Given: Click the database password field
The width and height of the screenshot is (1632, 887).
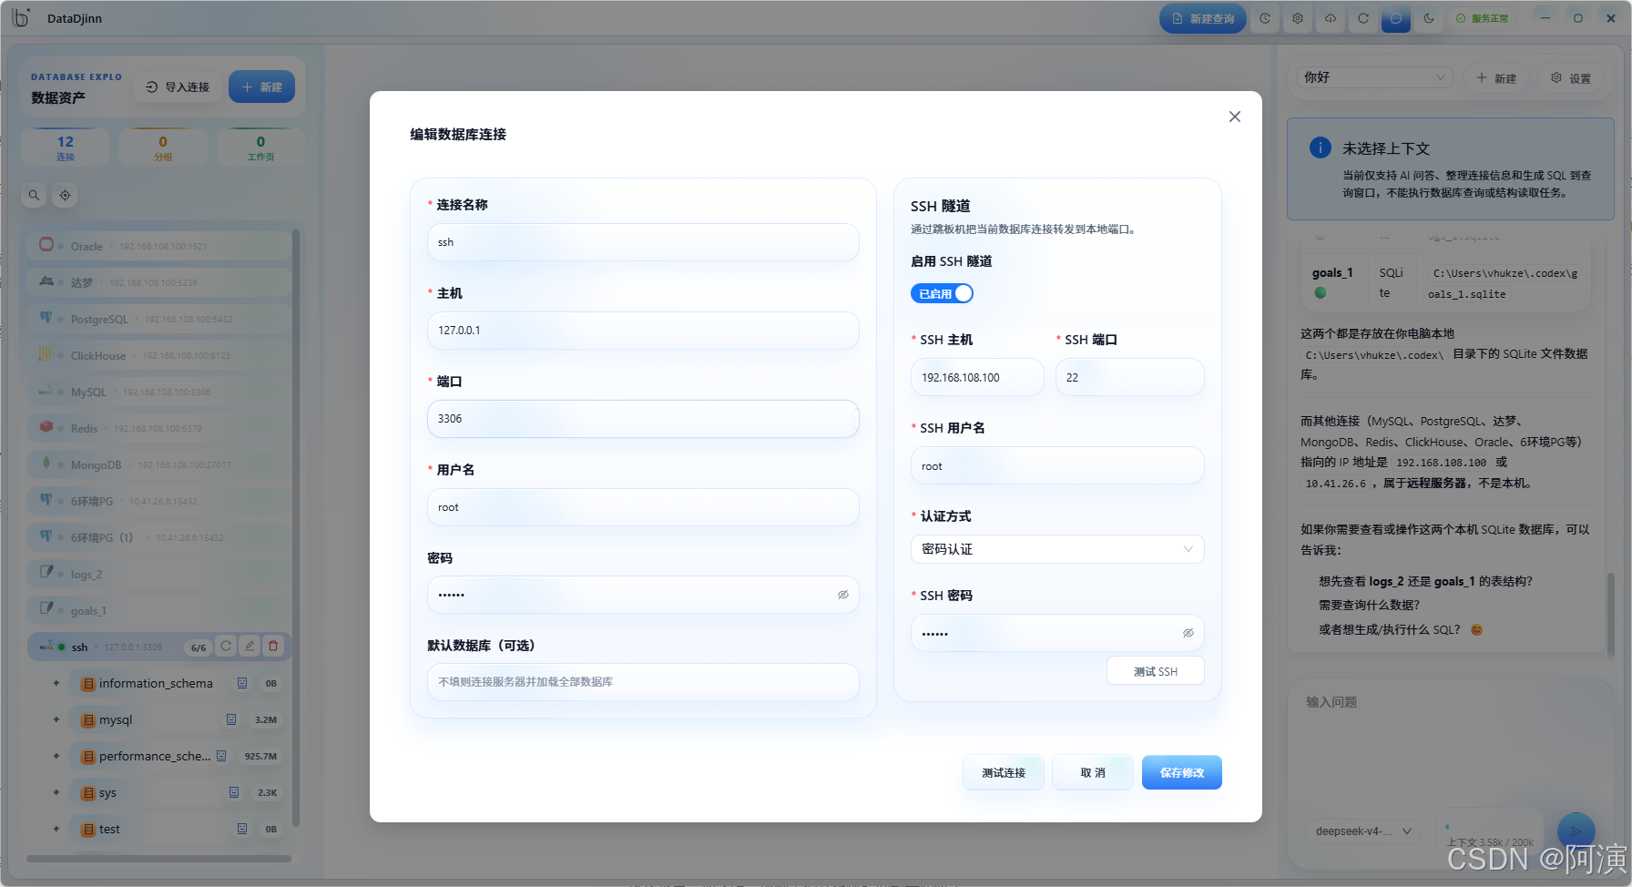Looking at the screenshot, I should click(643, 595).
